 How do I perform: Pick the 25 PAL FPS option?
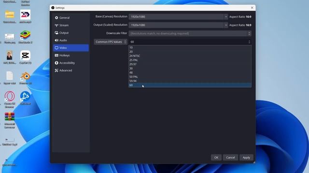[x=190, y=60]
